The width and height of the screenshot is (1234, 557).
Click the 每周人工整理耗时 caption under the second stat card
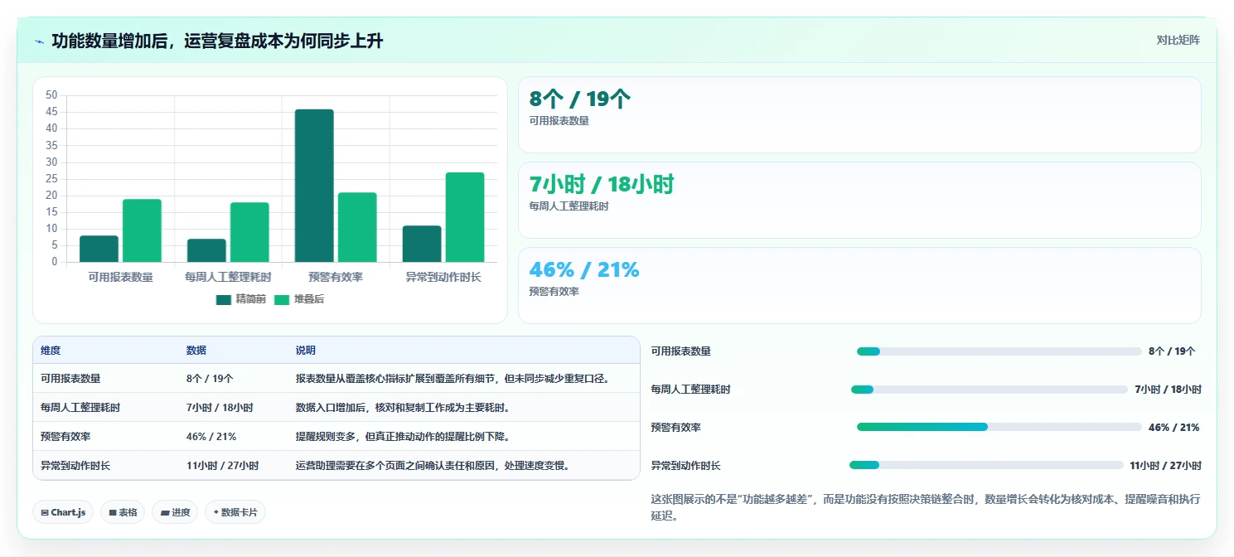(569, 206)
